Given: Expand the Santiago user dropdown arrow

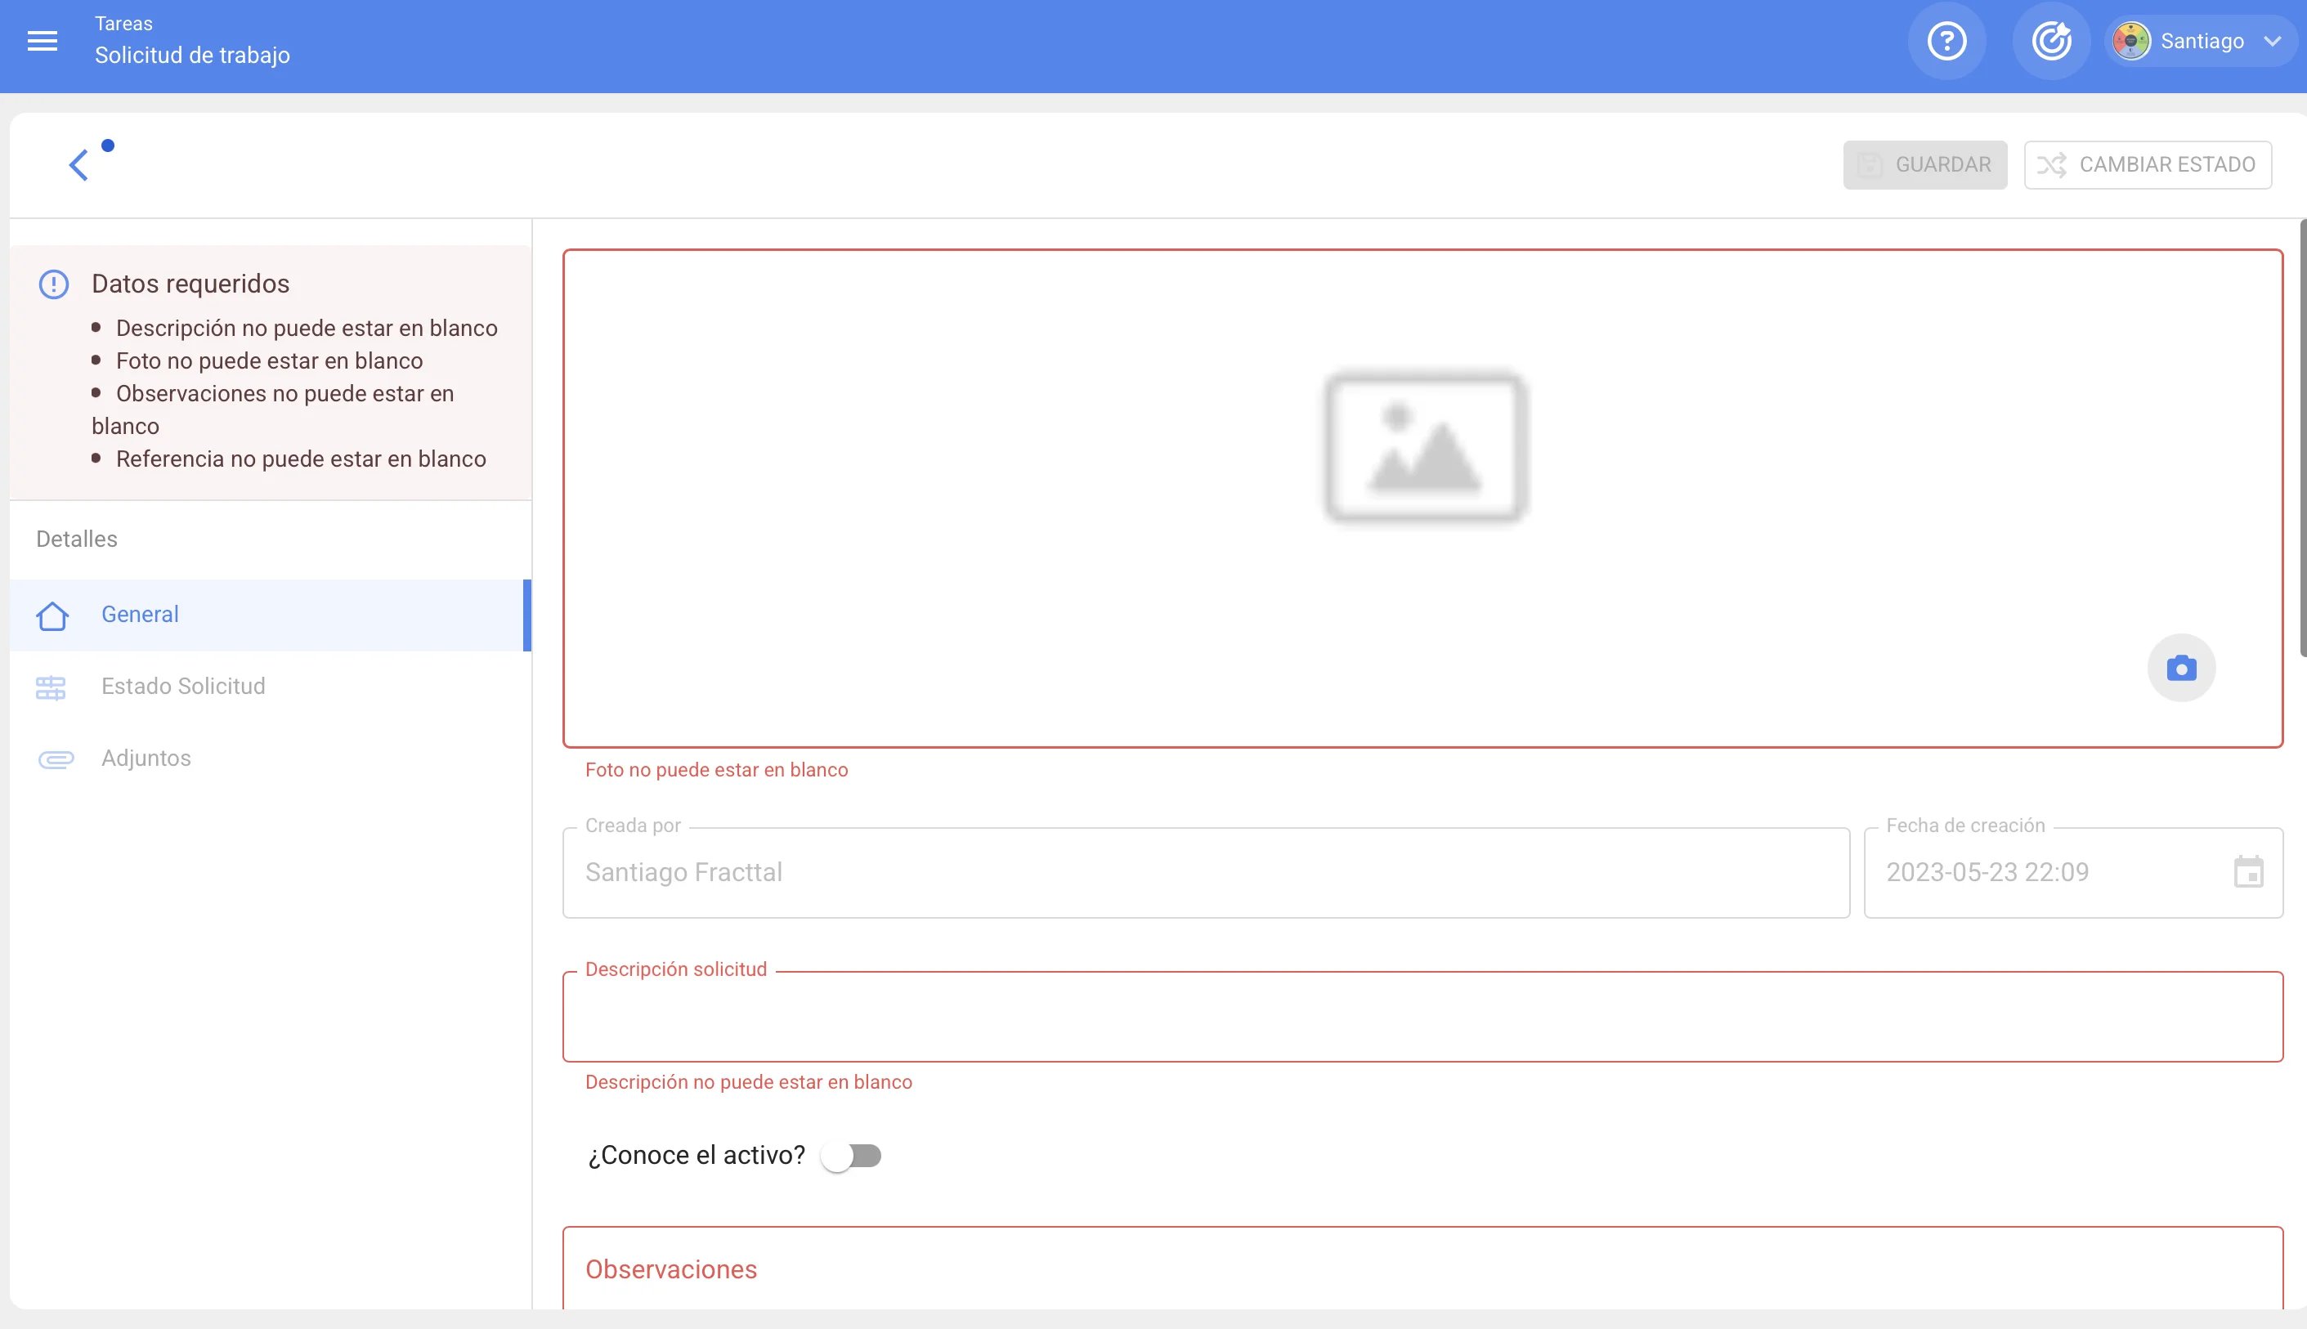Looking at the screenshot, I should [x=2273, y=41].
